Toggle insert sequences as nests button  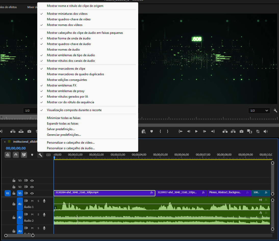(x=8, y=155)
